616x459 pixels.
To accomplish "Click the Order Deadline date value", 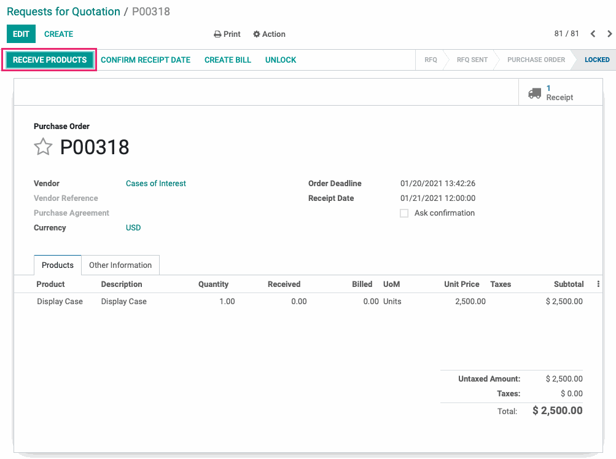I will (x=438, y=184).
